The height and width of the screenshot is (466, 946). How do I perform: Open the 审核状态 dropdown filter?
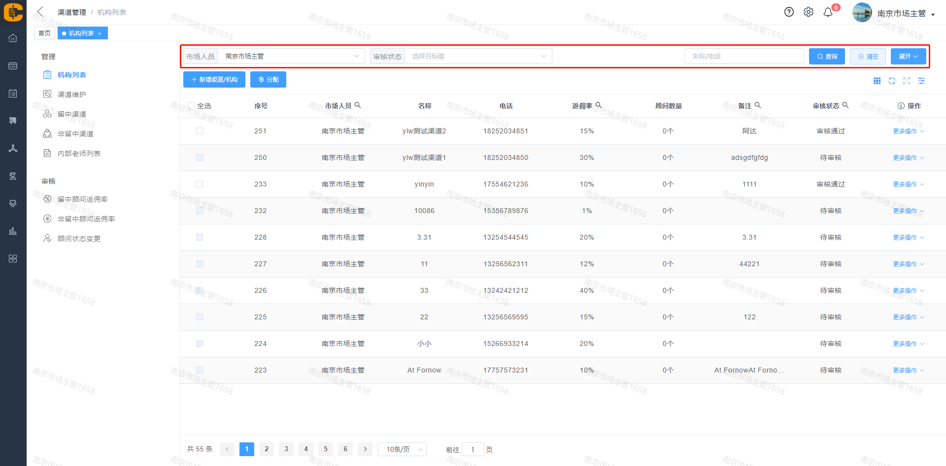(478, 57)
